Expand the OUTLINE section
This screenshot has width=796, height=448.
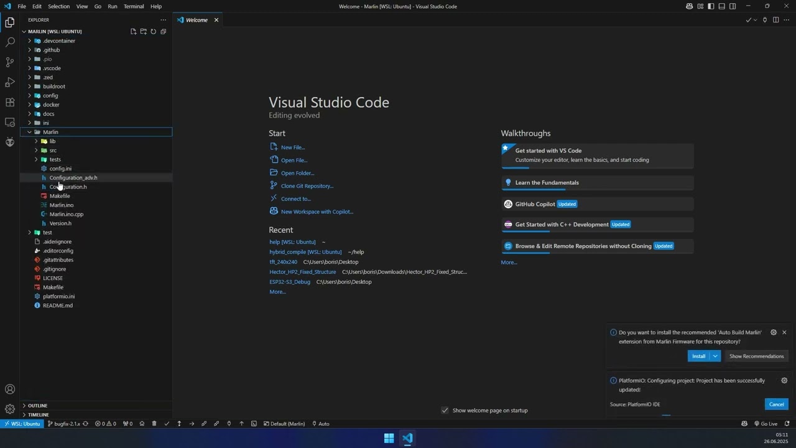coord(96,406)
